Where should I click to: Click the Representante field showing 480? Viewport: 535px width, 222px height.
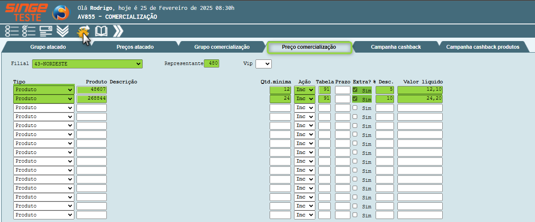click(212, 64)
